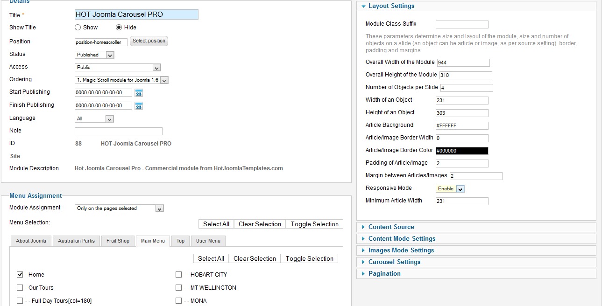The height and width of the screenshot is (306, 602).
Task: Click the Overall Width of the Module field
Action: (x=463, y=63)
